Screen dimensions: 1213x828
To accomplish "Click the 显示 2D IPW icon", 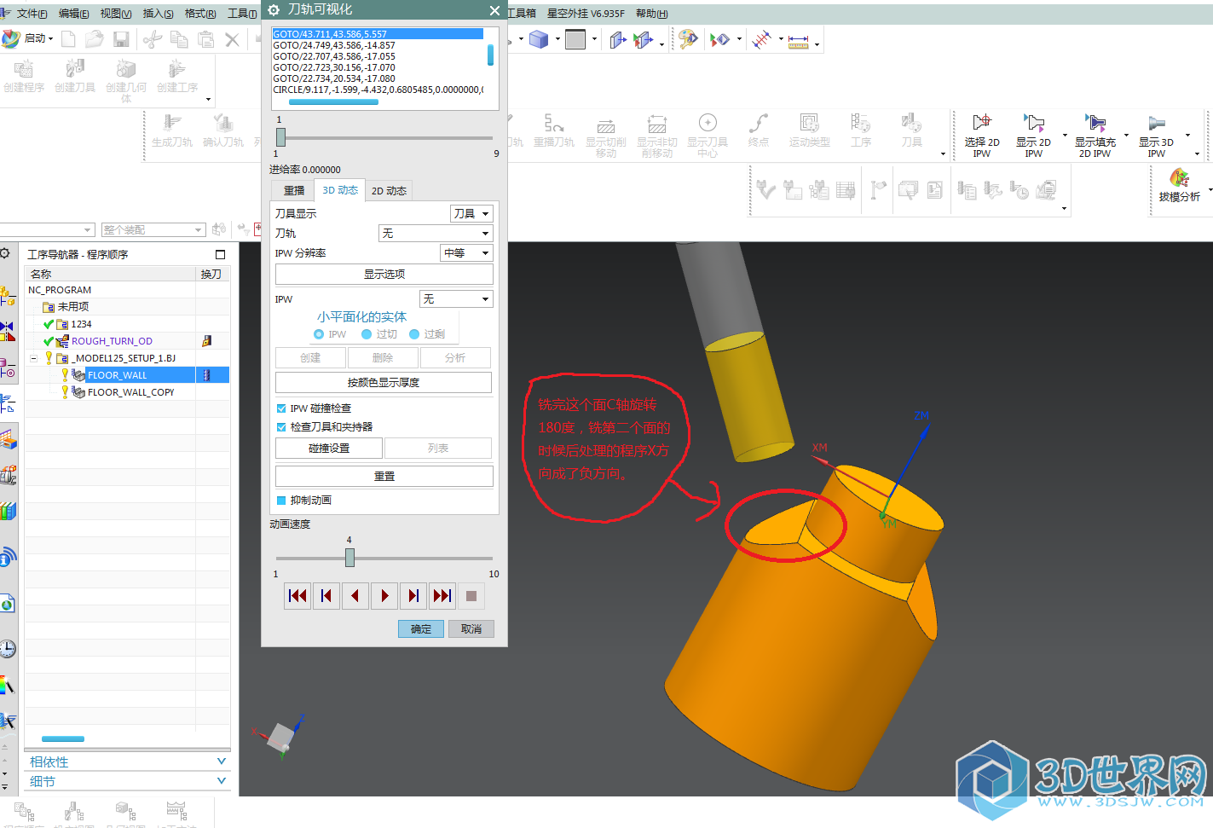I will 1033,123.
